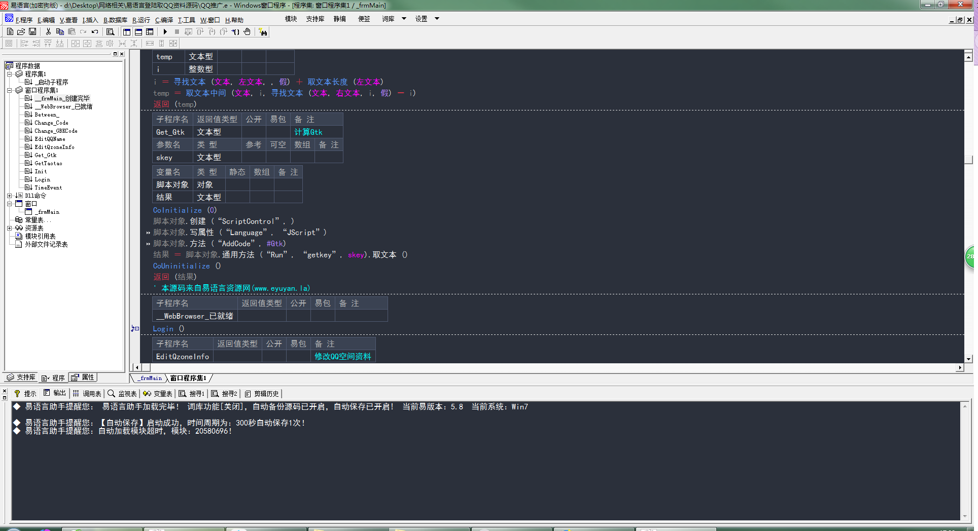Open the E language app icon menu
Screen dimensions: 978x531
(x=9, y=19)
